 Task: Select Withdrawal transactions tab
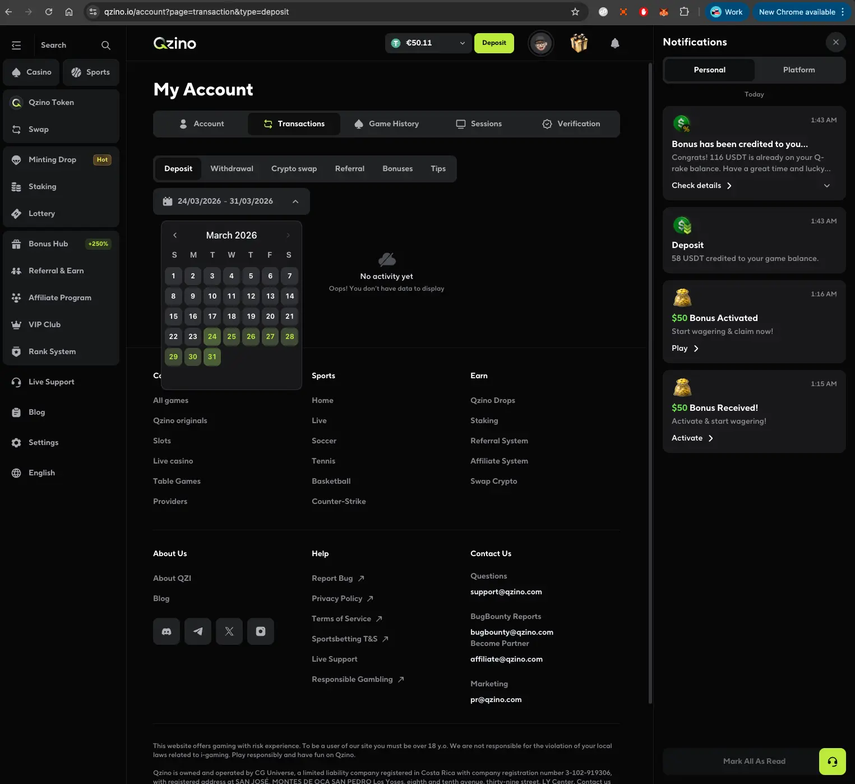232,169
